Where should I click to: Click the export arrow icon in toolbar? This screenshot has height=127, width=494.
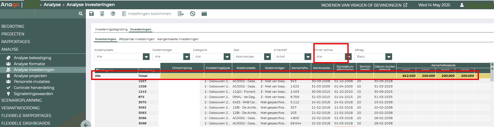181,14
